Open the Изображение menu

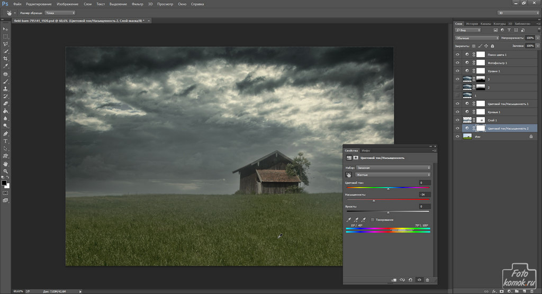pos(67,4)
